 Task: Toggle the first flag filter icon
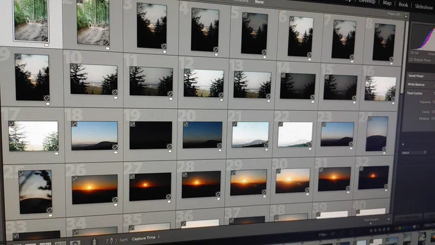pyautogui.click(x=333, y=234)
